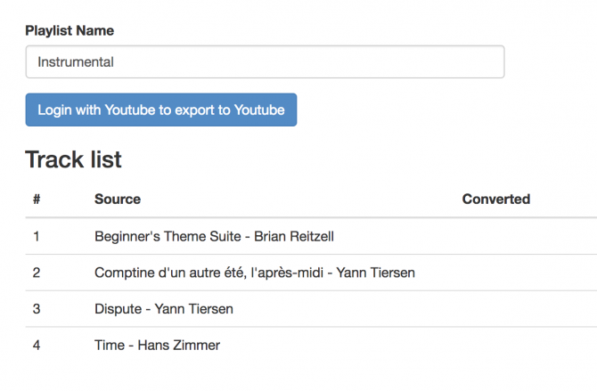Click Converted cell for the Comptine track
Image resolution: width=597 pixels, height=391 pixels.
pos(526,273)
